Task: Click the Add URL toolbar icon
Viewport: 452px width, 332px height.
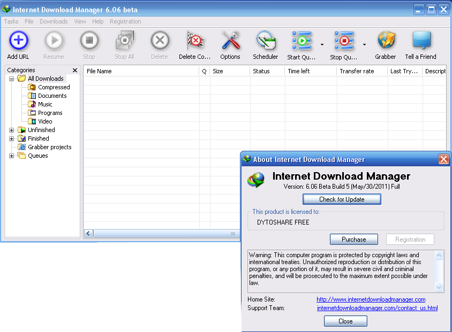Action: pyautogui.click(x=18, y=41)
